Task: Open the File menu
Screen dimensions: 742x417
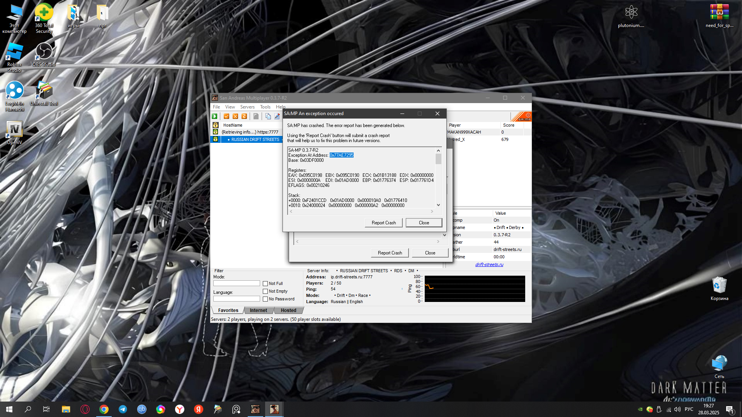Action: tap(216, 107)
